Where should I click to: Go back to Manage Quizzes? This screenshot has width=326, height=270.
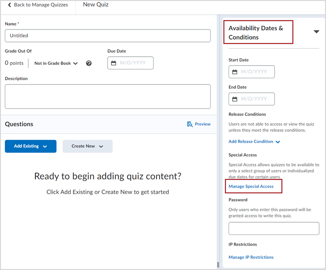[38, 5]
